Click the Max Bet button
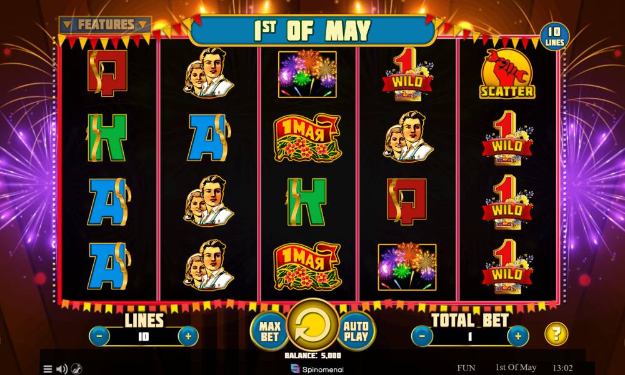Screen dimensions: 625x375 pyautogui.click(x=269, y=331)
